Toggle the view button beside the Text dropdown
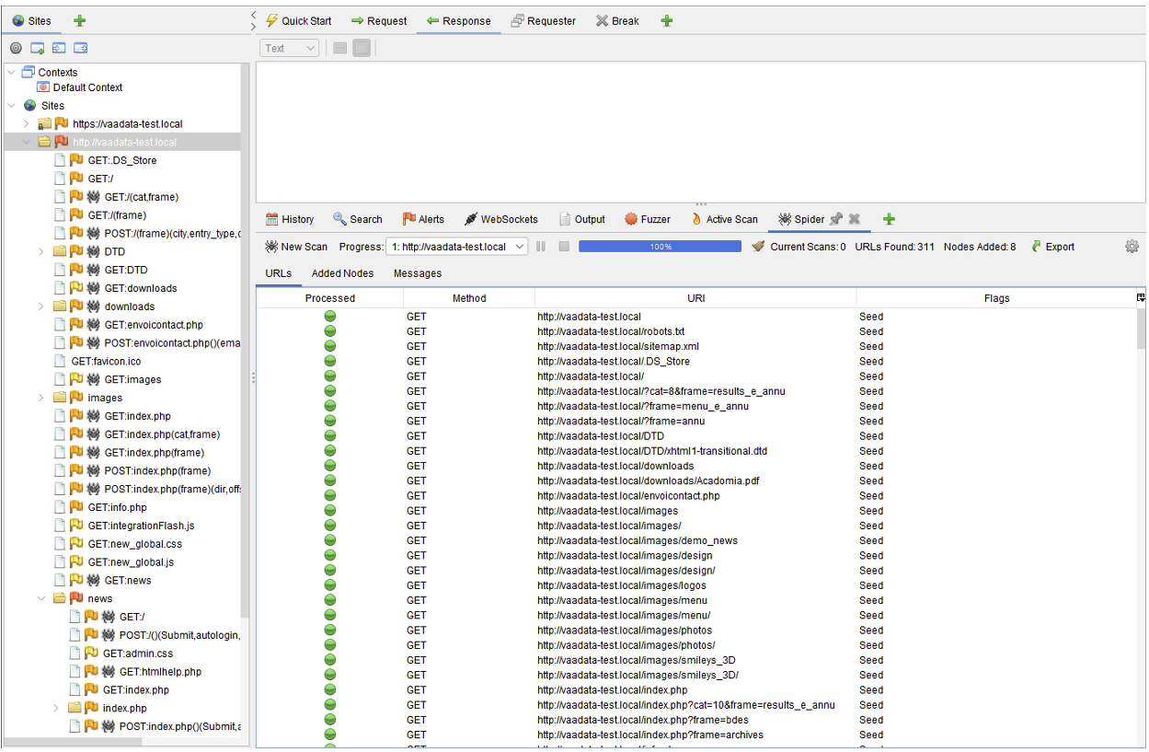This screenshot has height=752, width=1149. click(x=339, y=48)
